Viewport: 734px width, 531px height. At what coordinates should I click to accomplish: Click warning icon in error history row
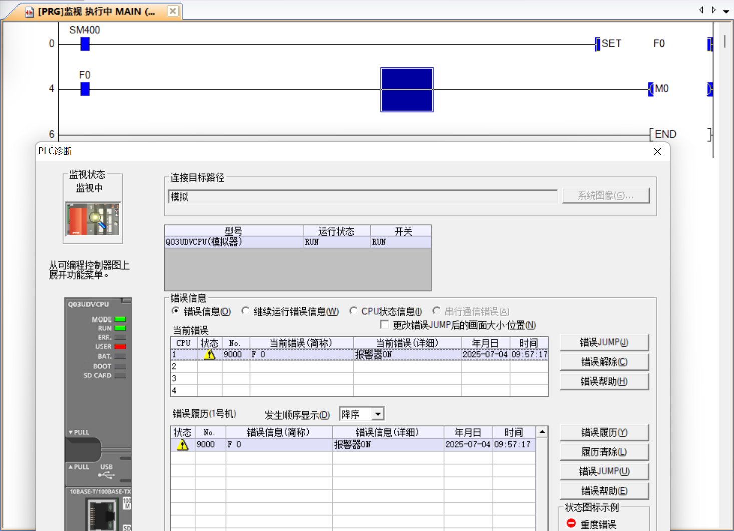click(x=182, y=445)
